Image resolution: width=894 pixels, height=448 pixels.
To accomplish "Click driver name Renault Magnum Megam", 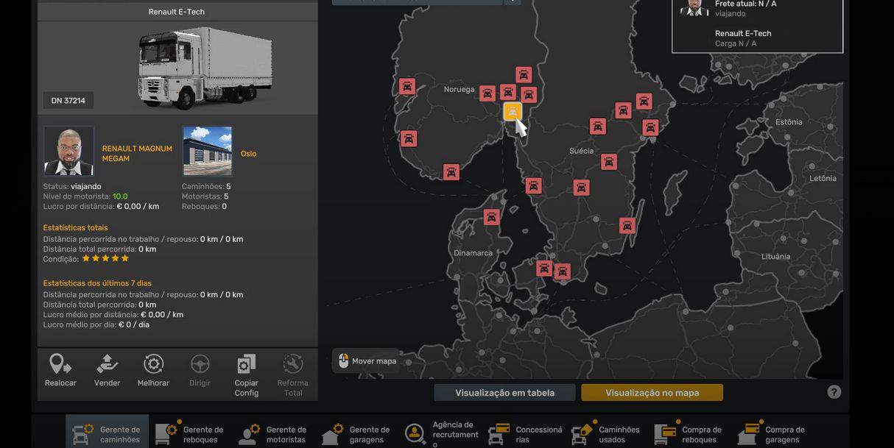I will click(x=137, y=154).
